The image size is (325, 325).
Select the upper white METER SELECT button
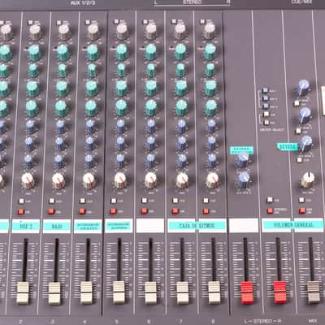pyautogui.click(x=266, y=115)
